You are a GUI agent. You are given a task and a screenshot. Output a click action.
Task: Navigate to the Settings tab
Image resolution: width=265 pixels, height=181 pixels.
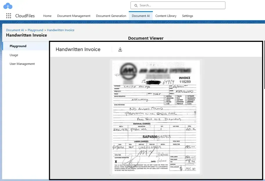pyautogui.click(x=188, y=16)
